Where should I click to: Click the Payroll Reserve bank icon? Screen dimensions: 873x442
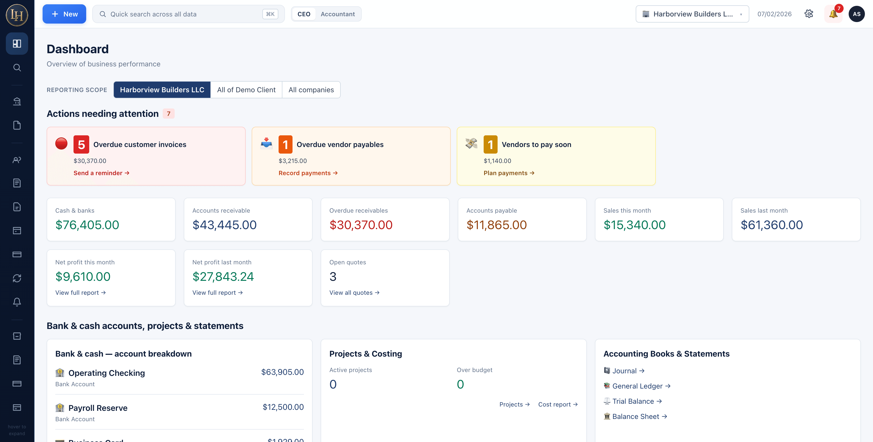click(x=60, y=408)
